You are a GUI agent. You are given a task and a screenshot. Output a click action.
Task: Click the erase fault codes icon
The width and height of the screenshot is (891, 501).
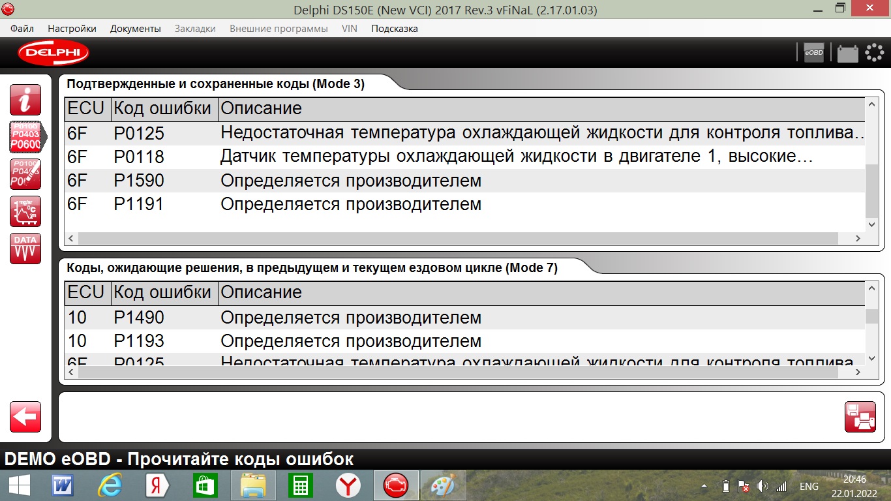click(25, 174)
